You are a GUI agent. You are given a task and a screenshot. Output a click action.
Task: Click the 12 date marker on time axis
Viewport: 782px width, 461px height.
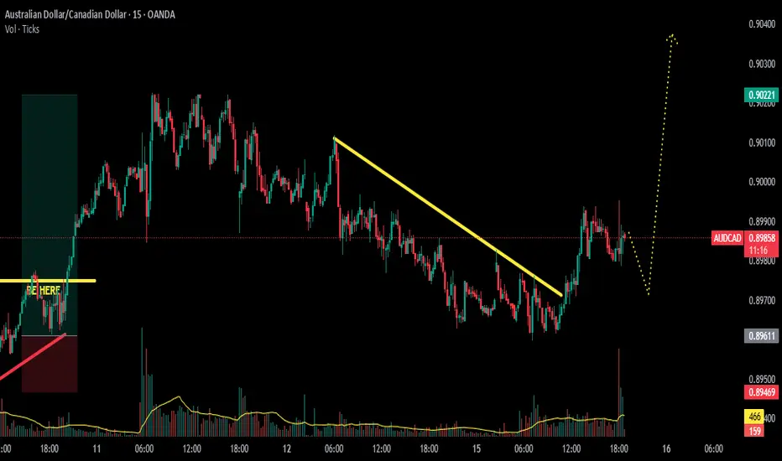(x=286, y=448)
